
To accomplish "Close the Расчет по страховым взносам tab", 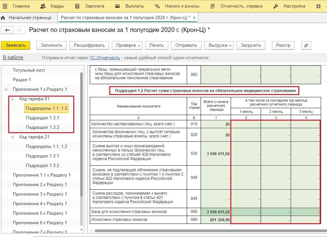I will point(194,18).
